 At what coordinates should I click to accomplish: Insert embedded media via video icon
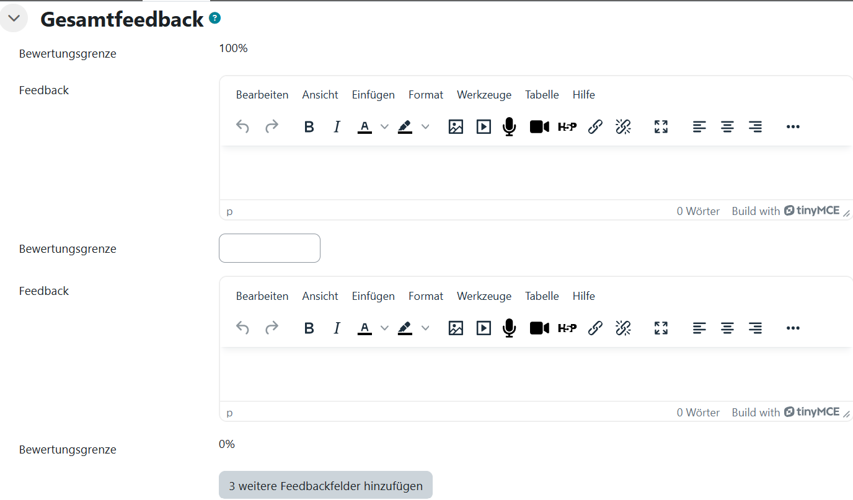tap(484, 126)
